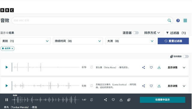Image resolution: width=192 pixels, height=109 pixels.
Task: Seek in the player bar waveform
Action: pos(46,100)
